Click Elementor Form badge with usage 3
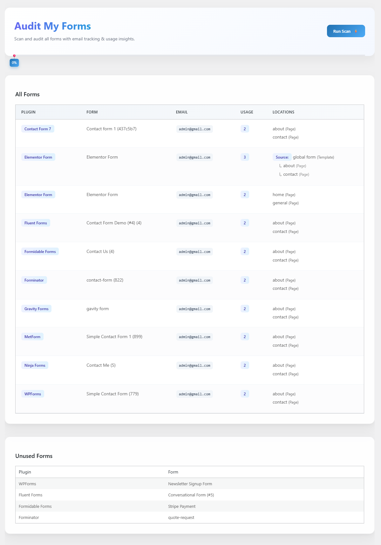Image resolution: width=381 pixels, height=545 pixels. (x=38, y=157)
